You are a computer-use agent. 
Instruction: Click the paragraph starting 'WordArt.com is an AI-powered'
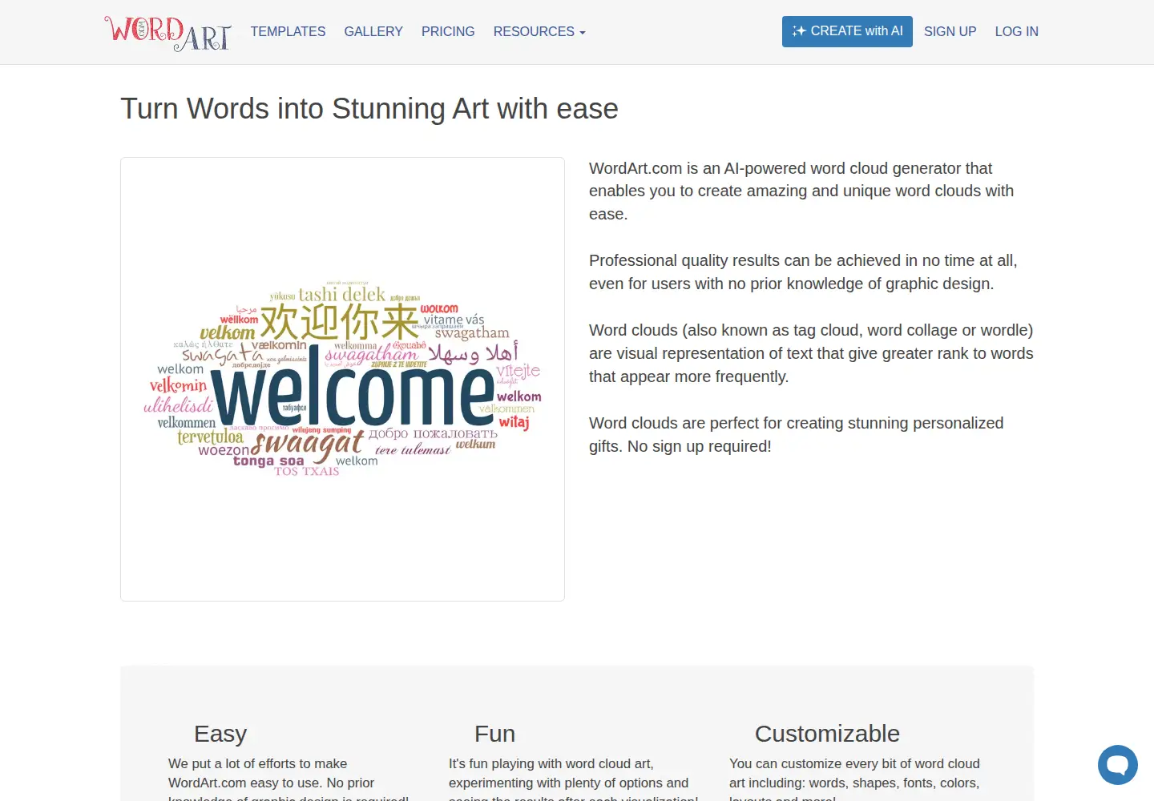[x=801, y=191]
